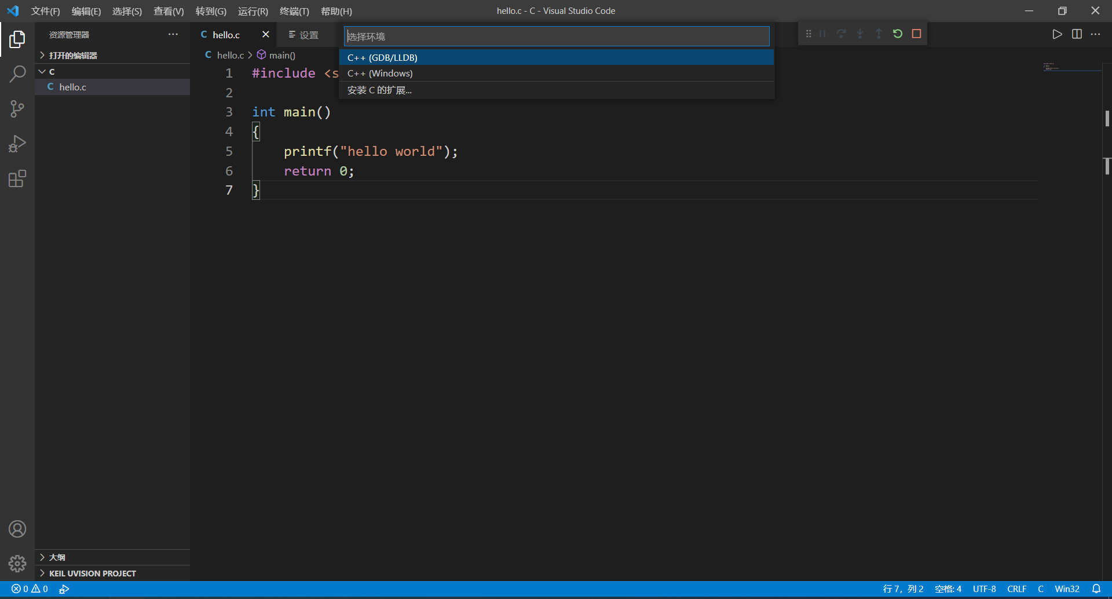1112x599 pixels.
Task: Change encoding via UTF-8 status item
Action: (985, 589)
